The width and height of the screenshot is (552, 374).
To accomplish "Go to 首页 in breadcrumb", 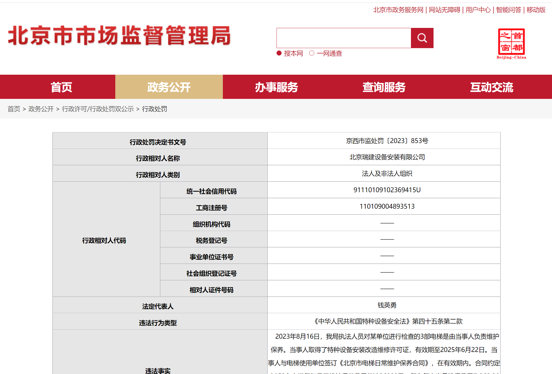I will pyautogui.click(x=14, y=109).
